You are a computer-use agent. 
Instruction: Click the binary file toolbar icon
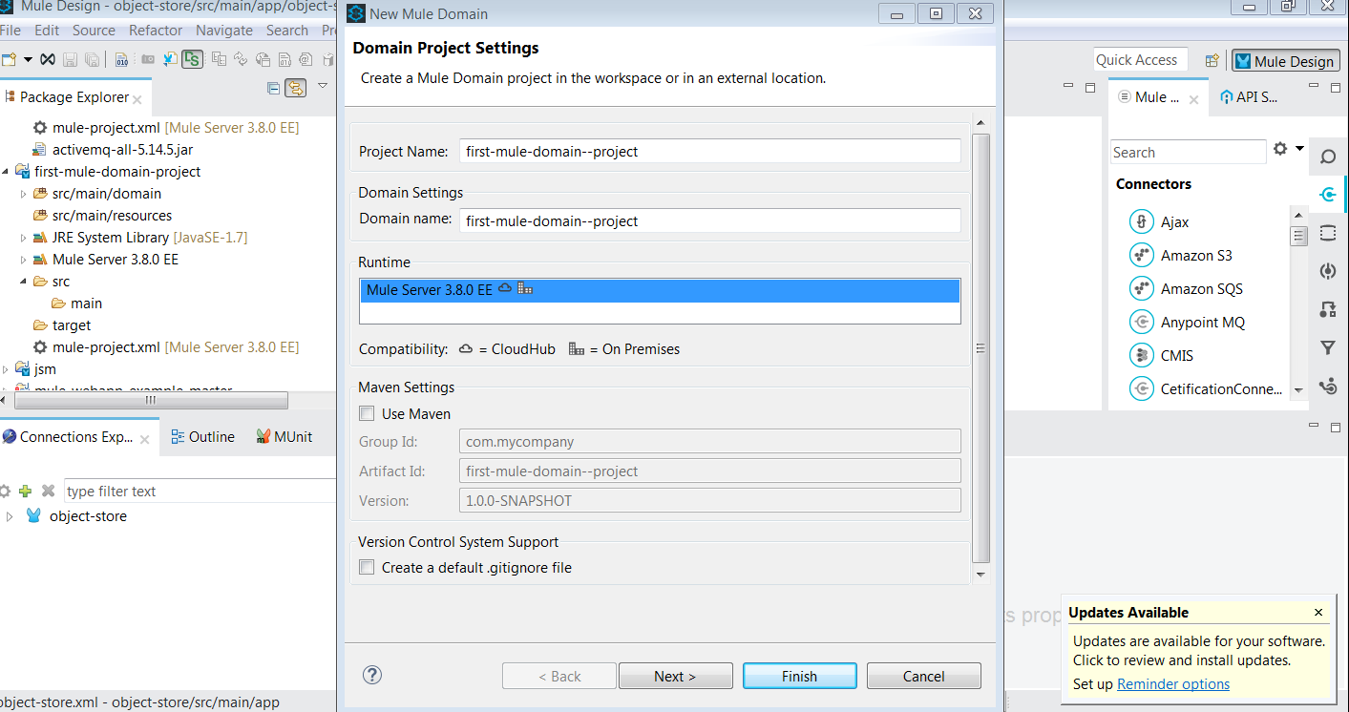point(121,59)
